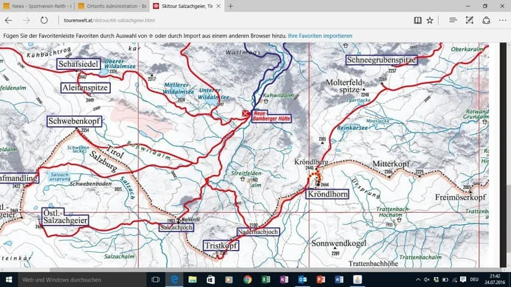
Task: Open the Hub menu icon
Action: [x=453, y=20]
